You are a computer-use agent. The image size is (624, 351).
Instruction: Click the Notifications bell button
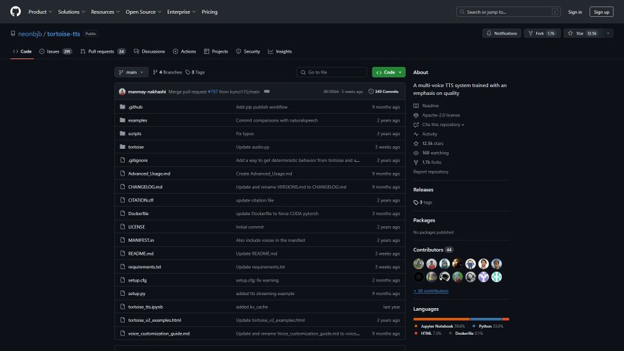point(501,33)
